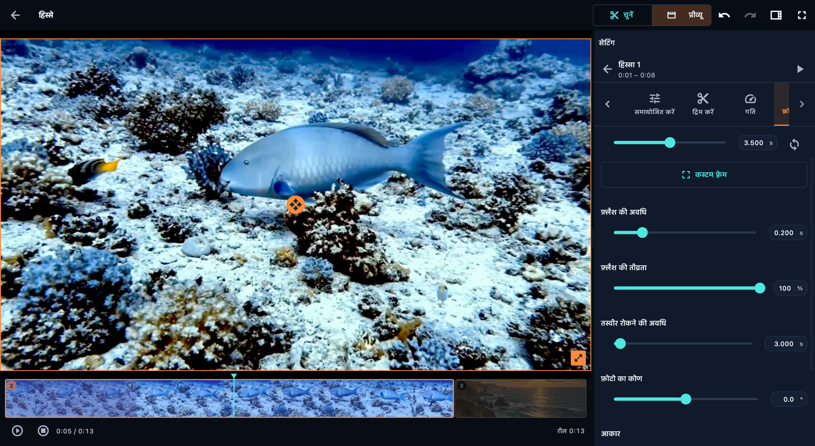The image size is (815, 446).
Task: Click the timeline playhead marker
Action: click(234, 376)
